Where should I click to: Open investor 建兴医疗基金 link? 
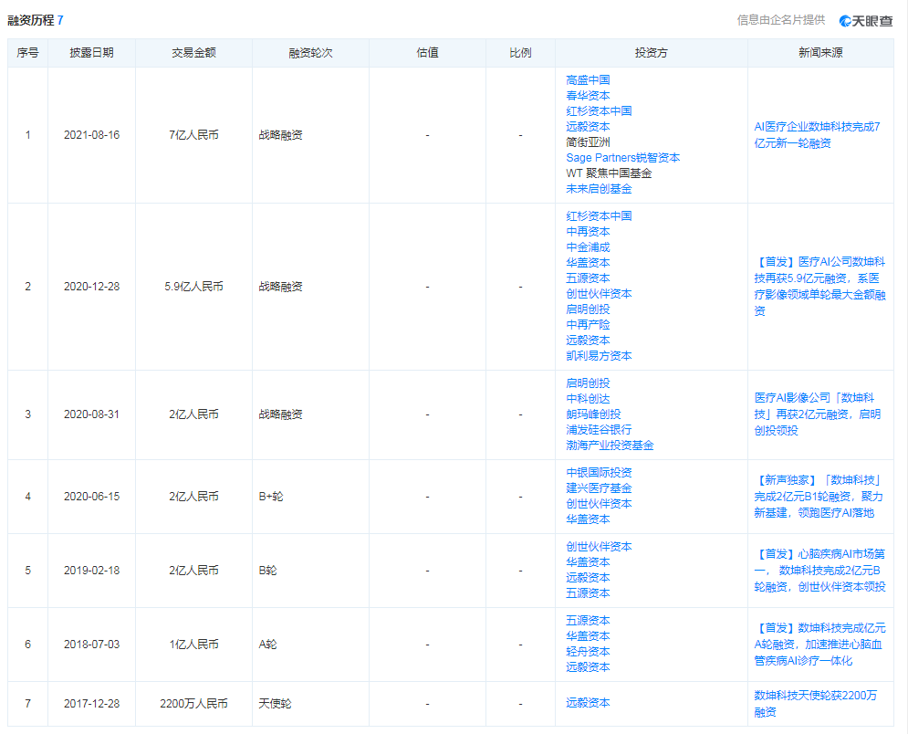(x=599, y=488)
